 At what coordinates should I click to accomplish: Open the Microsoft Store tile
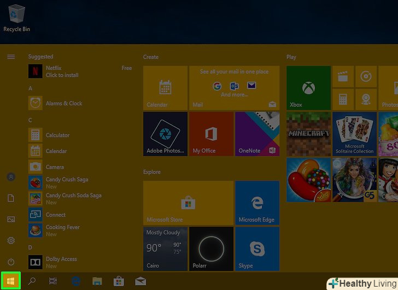188,203
